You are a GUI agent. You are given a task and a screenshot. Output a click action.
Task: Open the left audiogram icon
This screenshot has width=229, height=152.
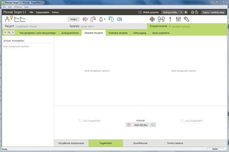click(x=17, y=19)
